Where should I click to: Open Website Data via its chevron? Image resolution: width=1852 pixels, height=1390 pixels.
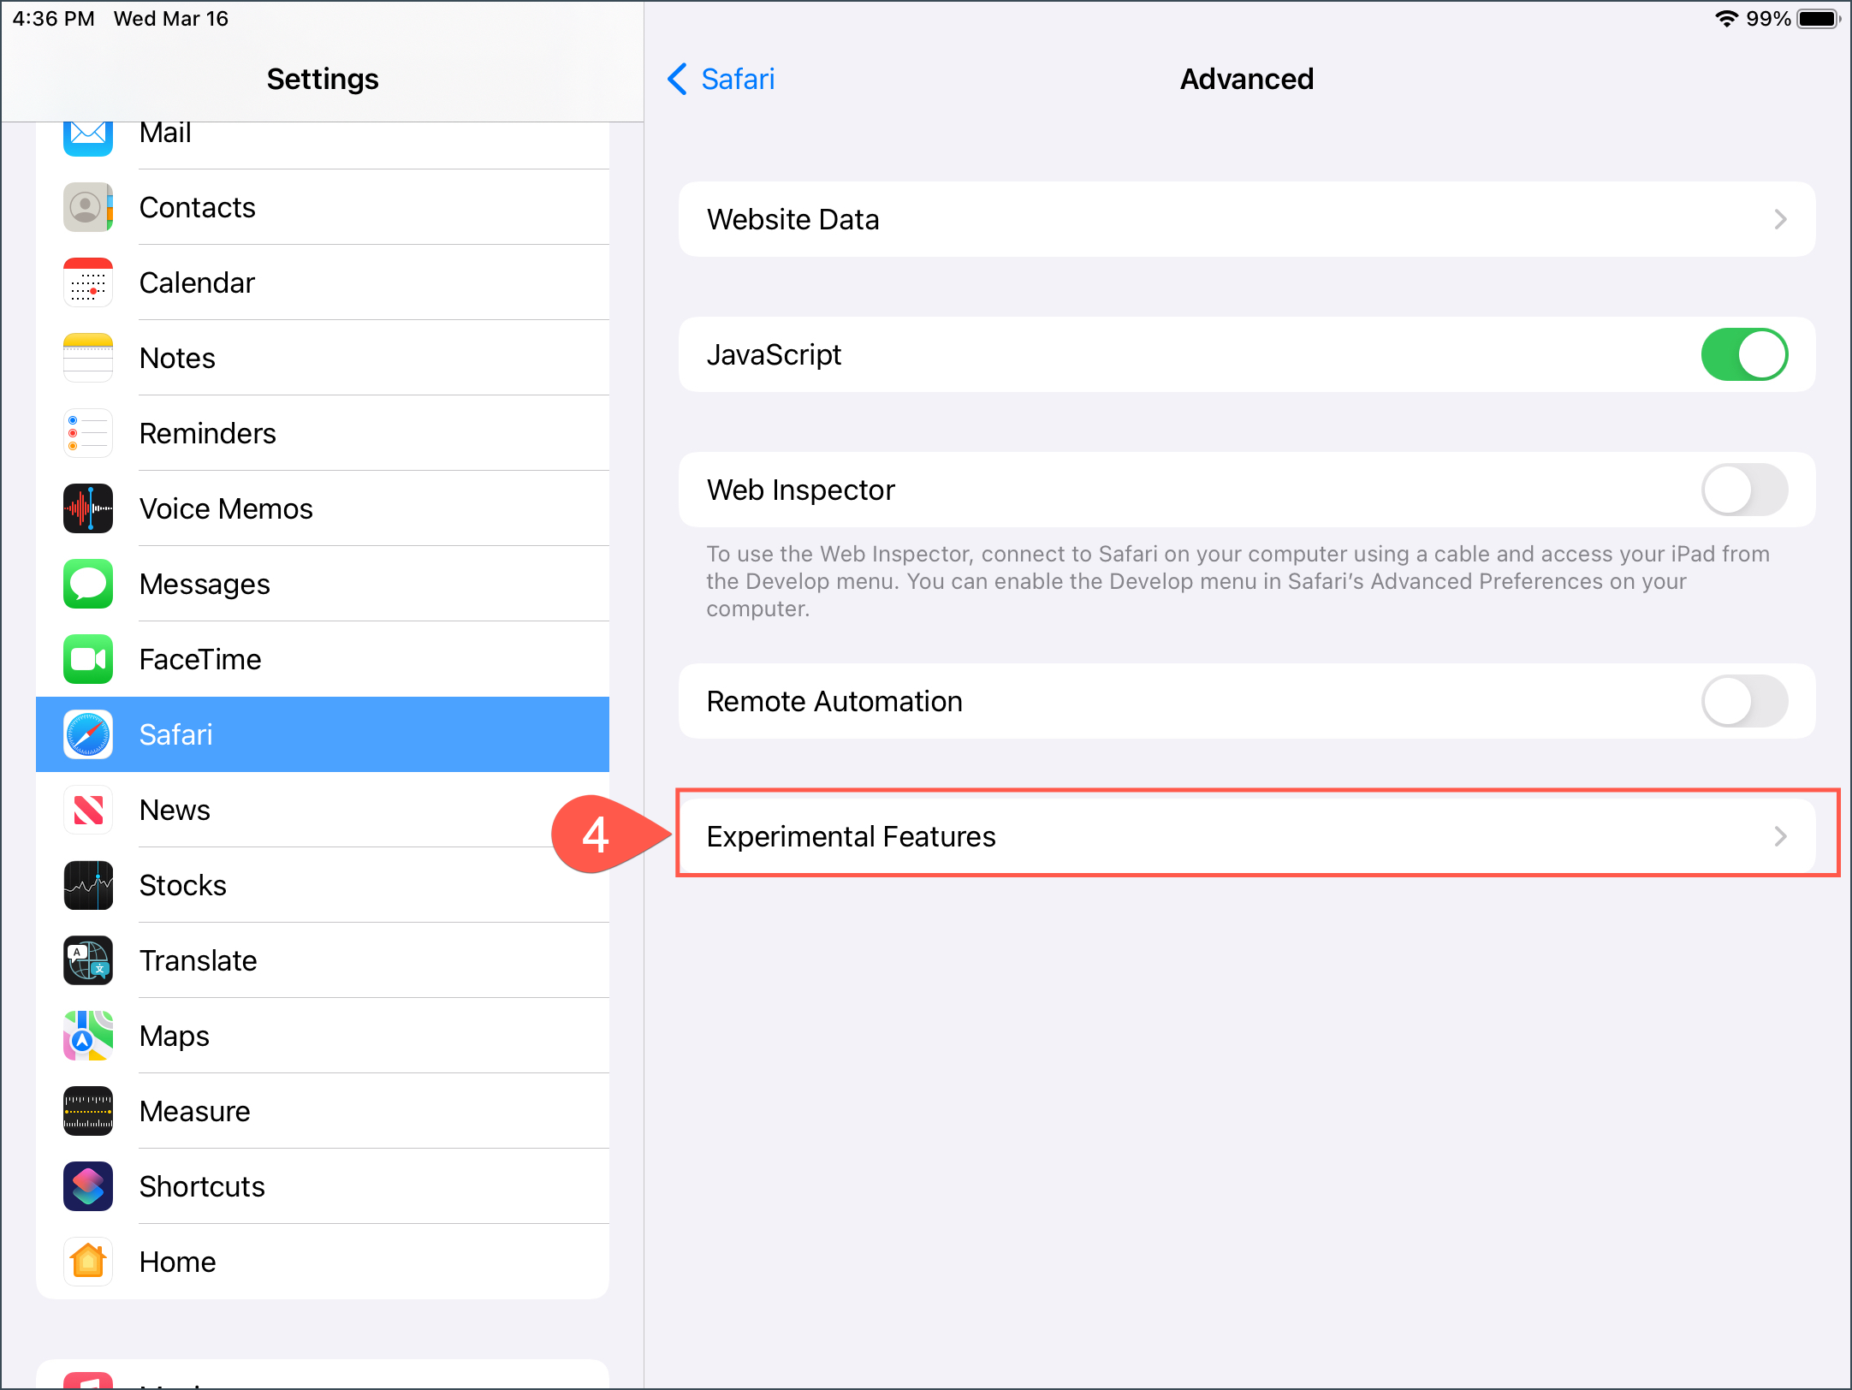pos(1781,219)
